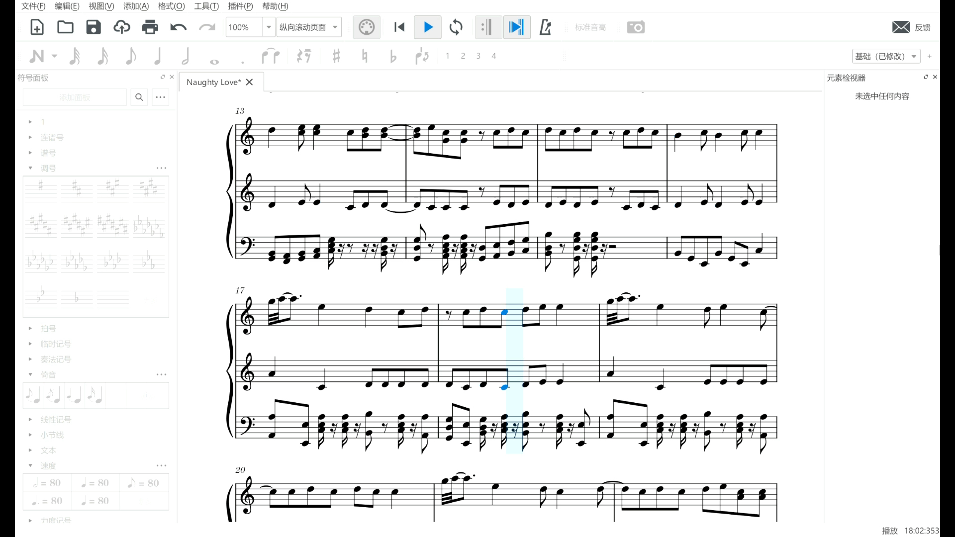Screen dimensions: 955x537
Task: Toggle loop playback
Action: tap(456, 27)
